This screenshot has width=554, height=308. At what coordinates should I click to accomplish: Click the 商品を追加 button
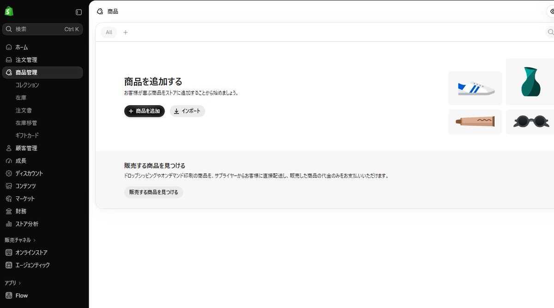click(145, 111)
